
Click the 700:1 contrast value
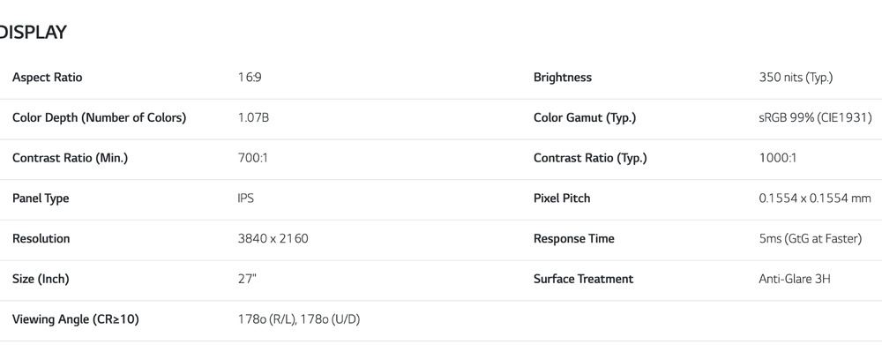(x=252, y=158)
